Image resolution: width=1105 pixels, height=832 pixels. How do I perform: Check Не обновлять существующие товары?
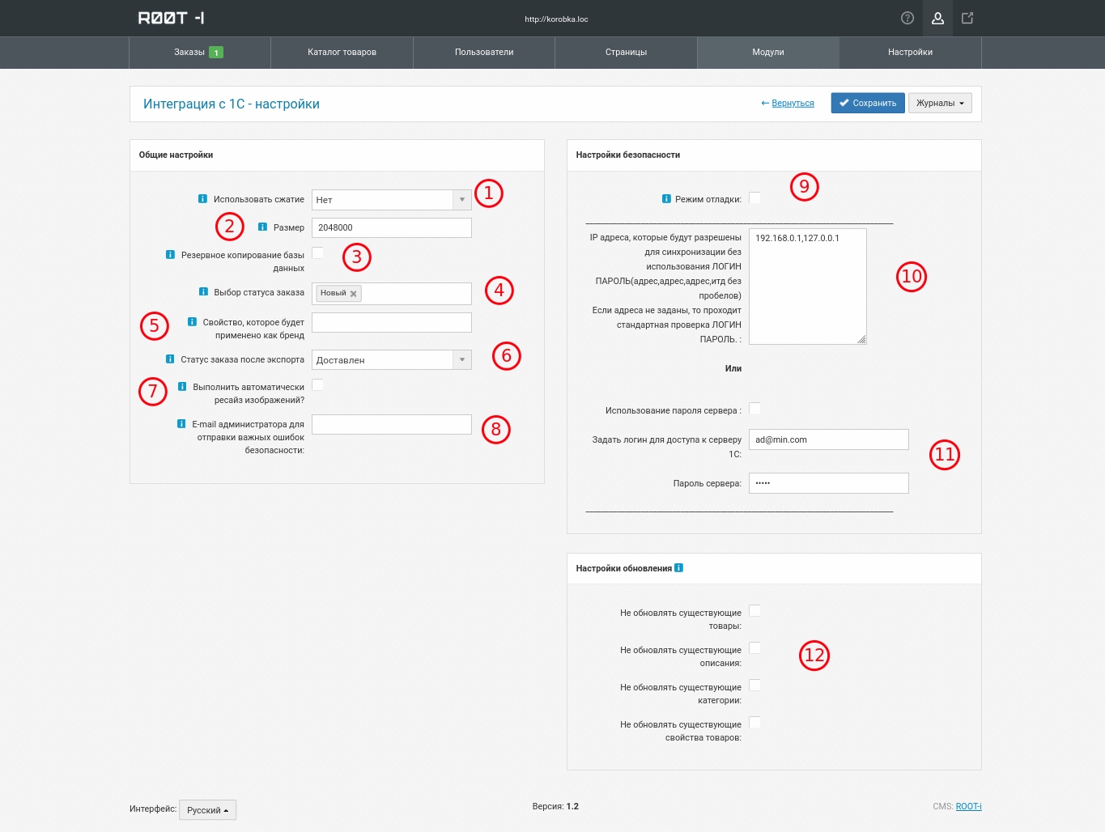(x=754, y=610)
